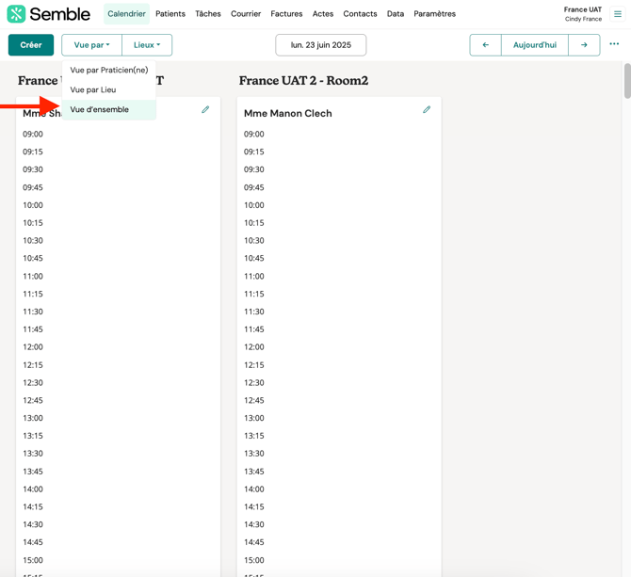631x577 pixels.
Task: Open the date picker showing lun. 23 juin 2025
Action: click(x=320, y=45)
